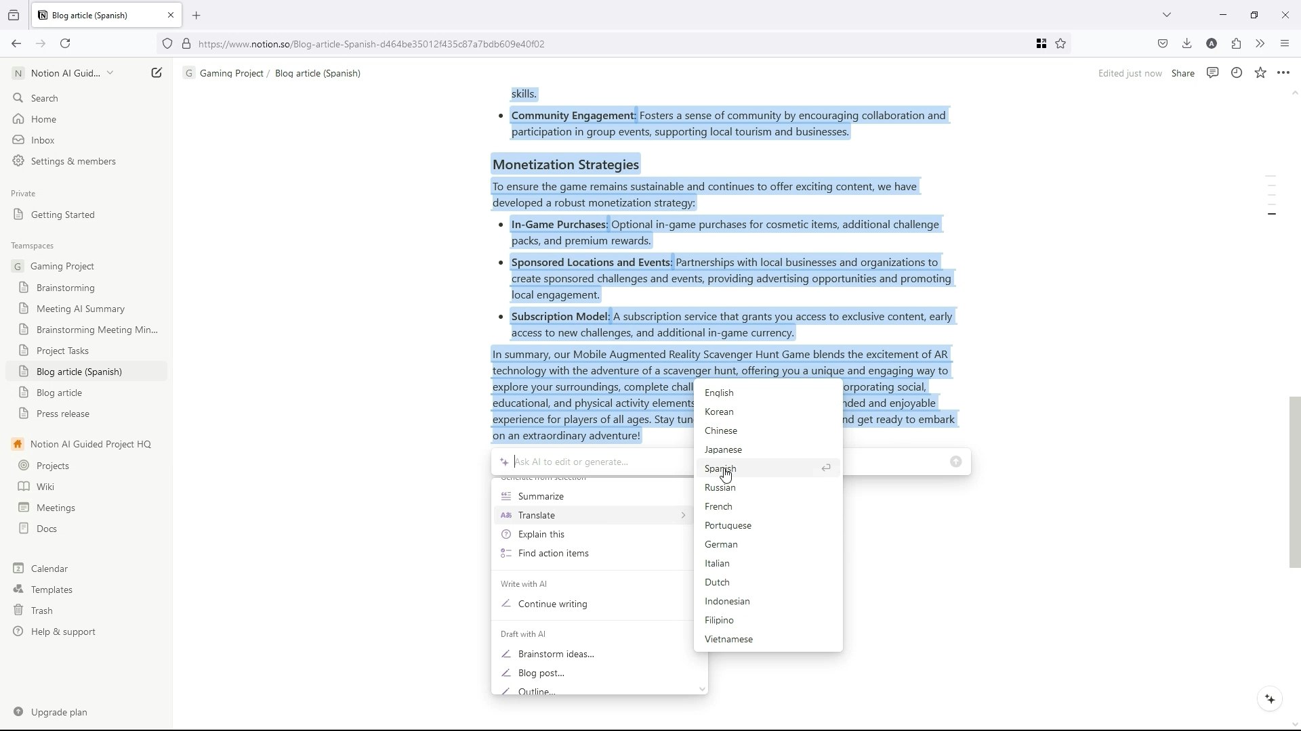
Task: Favorite this page with star icon
Action: tap(1260, 73)
